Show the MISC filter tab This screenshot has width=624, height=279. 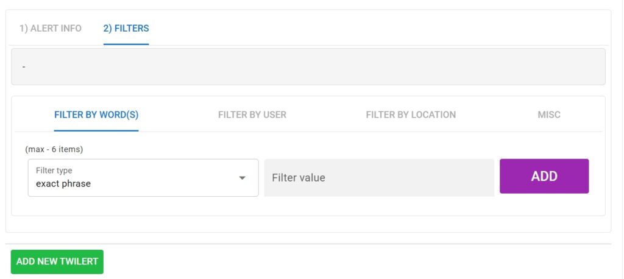click(x=549, y=115)
